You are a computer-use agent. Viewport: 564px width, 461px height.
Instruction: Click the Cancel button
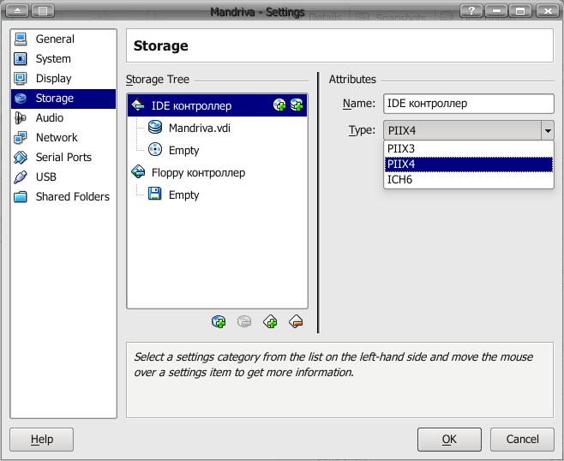(522, 439)
